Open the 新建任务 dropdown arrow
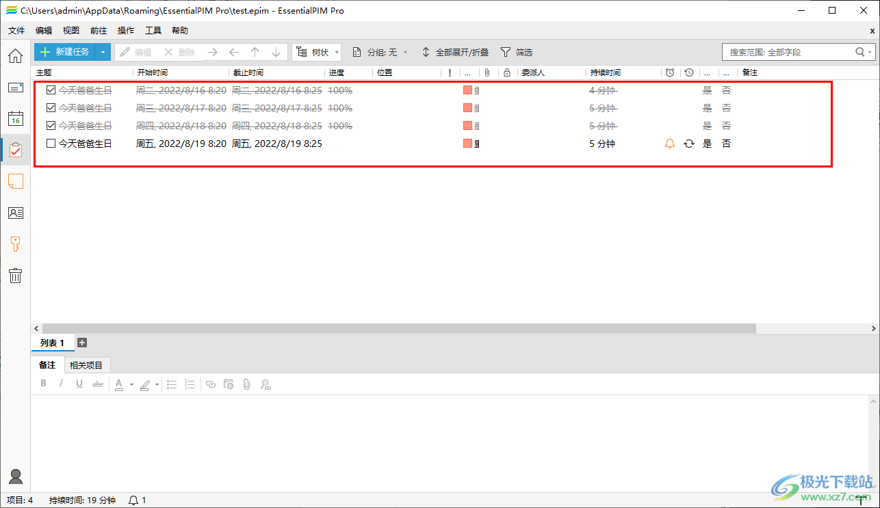This screenshot has height=508, width=880. [103, 52]
